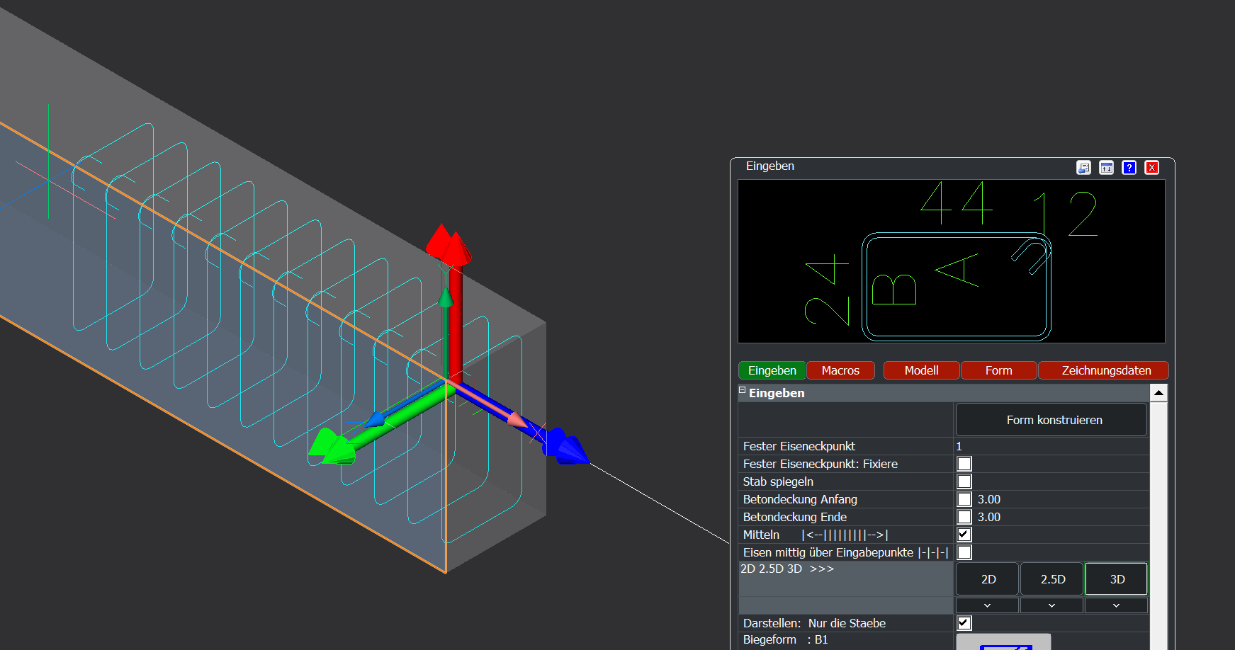Click the document list icon in title bar
The image size is (1235, 650).
tap(1083, 168)
